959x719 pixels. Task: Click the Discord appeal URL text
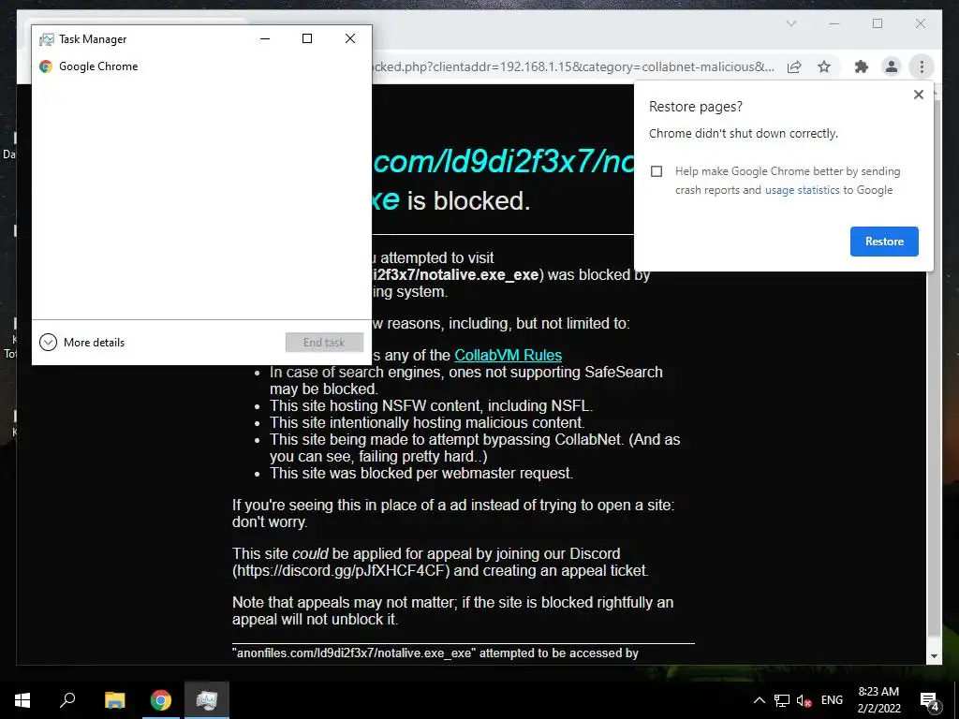pos(341,571)
